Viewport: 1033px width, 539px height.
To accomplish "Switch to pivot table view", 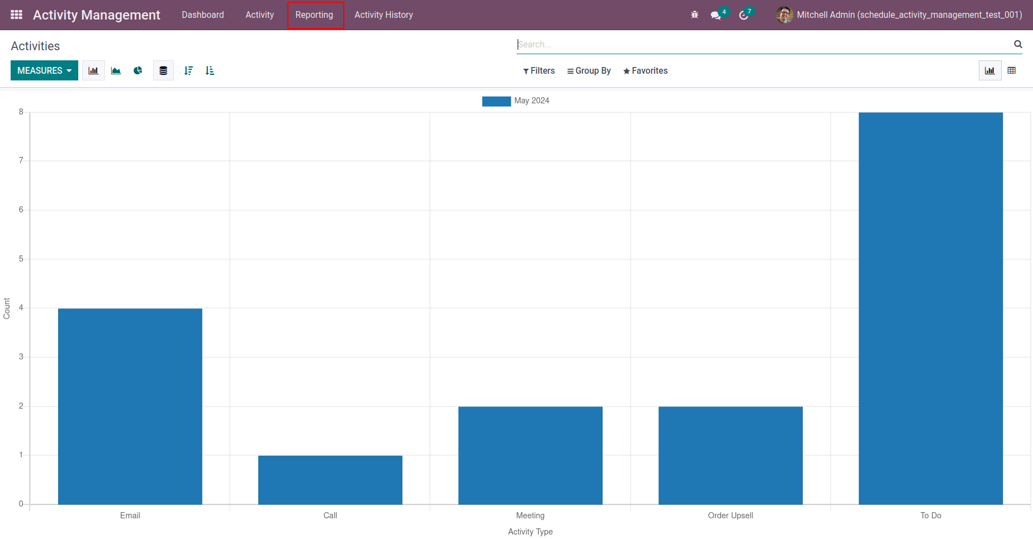I will (1011, 70).
